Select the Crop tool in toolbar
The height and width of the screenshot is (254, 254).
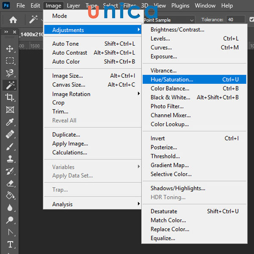coord(10,97)
